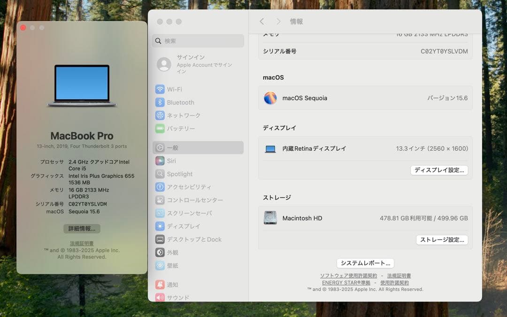Click バージョン15.6 text
This screenshot has height=317, width=507.
click(x=447, y=98)
